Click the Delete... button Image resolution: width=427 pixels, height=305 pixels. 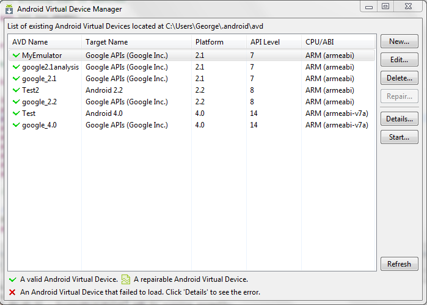click(x=400, y=78)
